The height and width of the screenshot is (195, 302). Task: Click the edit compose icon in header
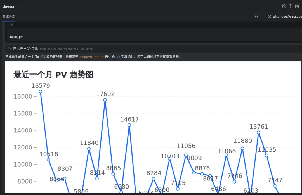click(297, 6)
